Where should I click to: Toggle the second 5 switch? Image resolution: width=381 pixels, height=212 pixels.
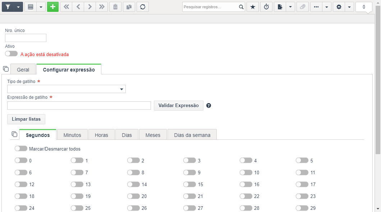[302, 160]
